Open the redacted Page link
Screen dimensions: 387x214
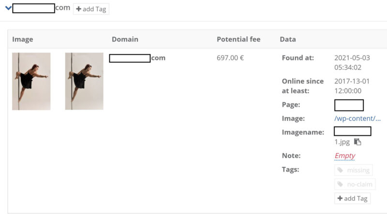click(349, 105)
